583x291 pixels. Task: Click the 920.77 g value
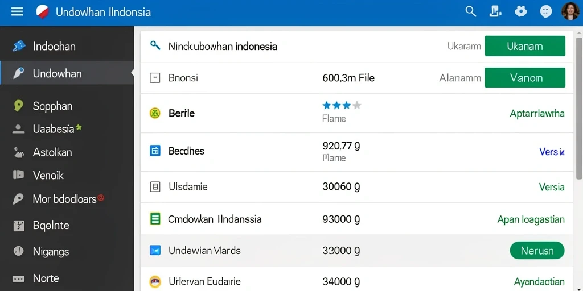341,145
